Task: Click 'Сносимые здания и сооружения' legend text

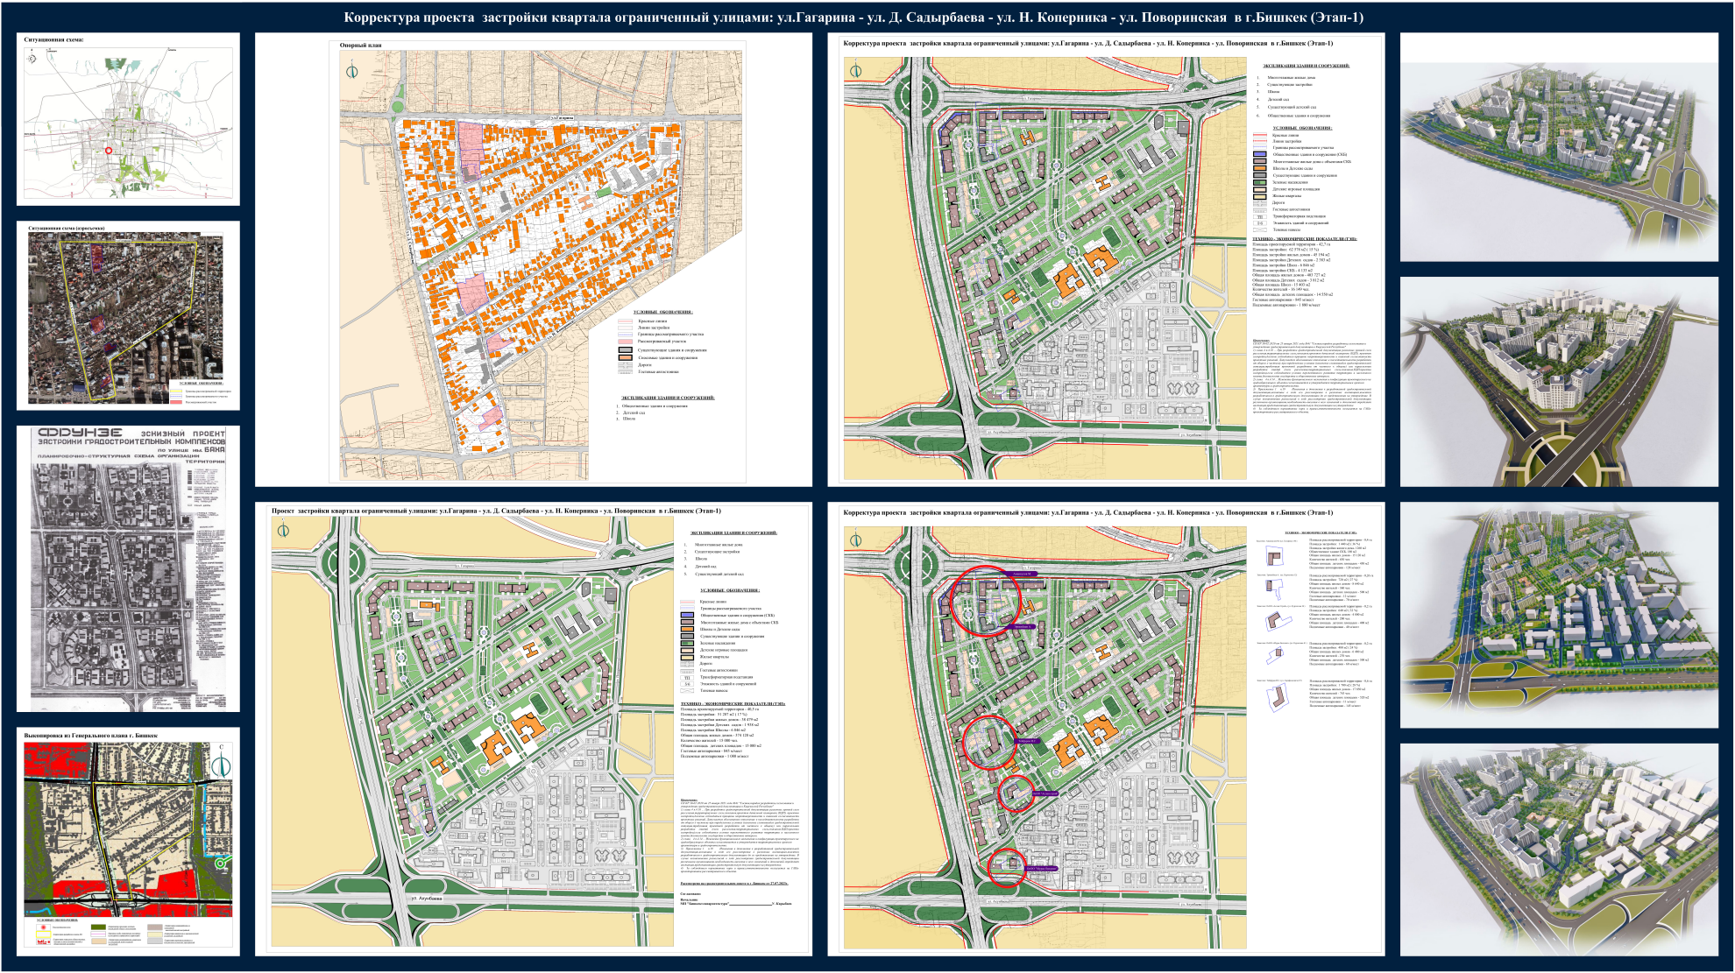Action: pos(668,357)
